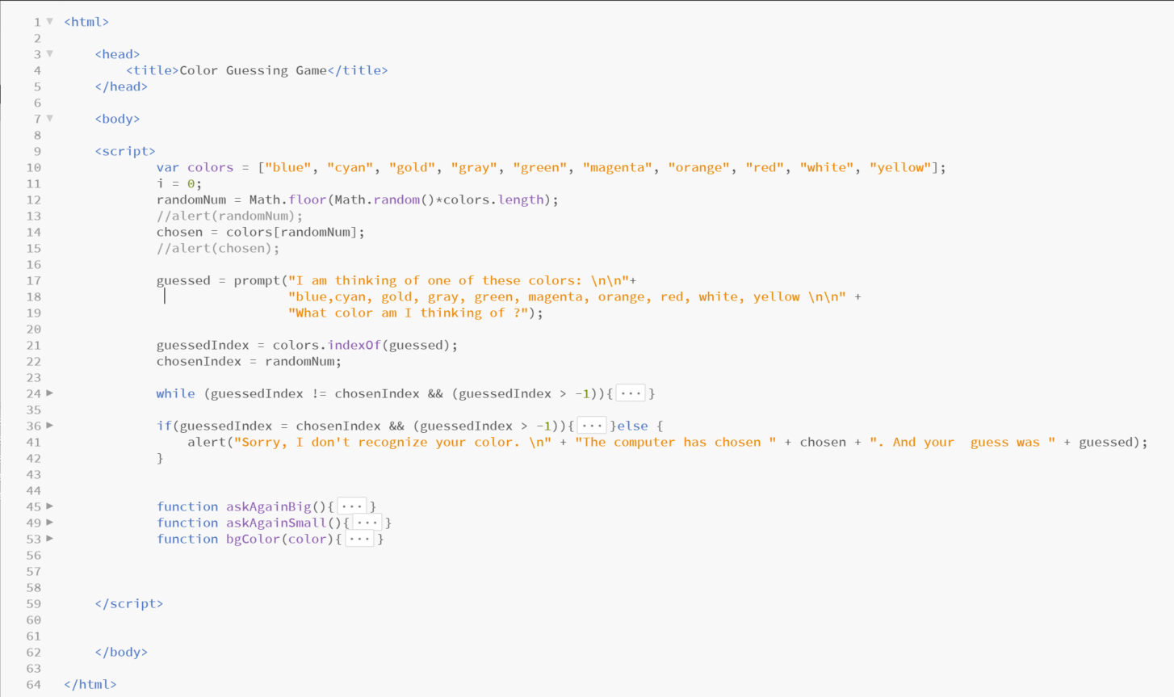Collapse the body tag fold arrow
The image size is (1174, 697).
tap(50, 119)
